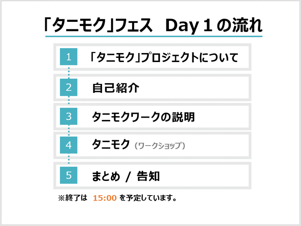Select the 自己紹介 agenda item
This screenshot has height=226, width=301.
[116, 88]
